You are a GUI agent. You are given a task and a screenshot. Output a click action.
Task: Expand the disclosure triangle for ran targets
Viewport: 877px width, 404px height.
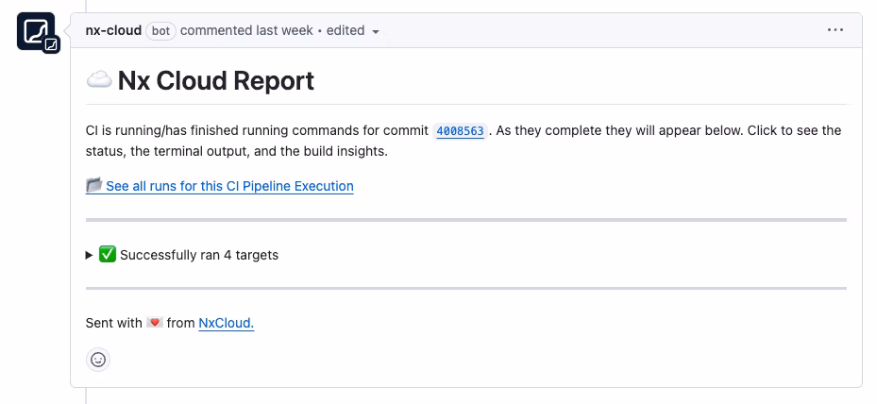pos(90,255)
